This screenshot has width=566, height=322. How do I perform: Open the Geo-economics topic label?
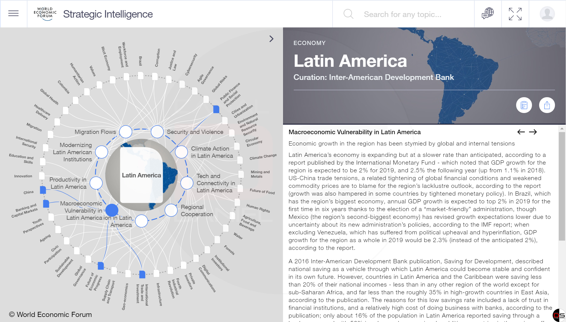coord(125,297)
